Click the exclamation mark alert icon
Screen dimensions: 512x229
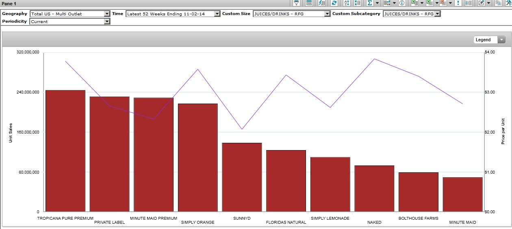[458, 3]
